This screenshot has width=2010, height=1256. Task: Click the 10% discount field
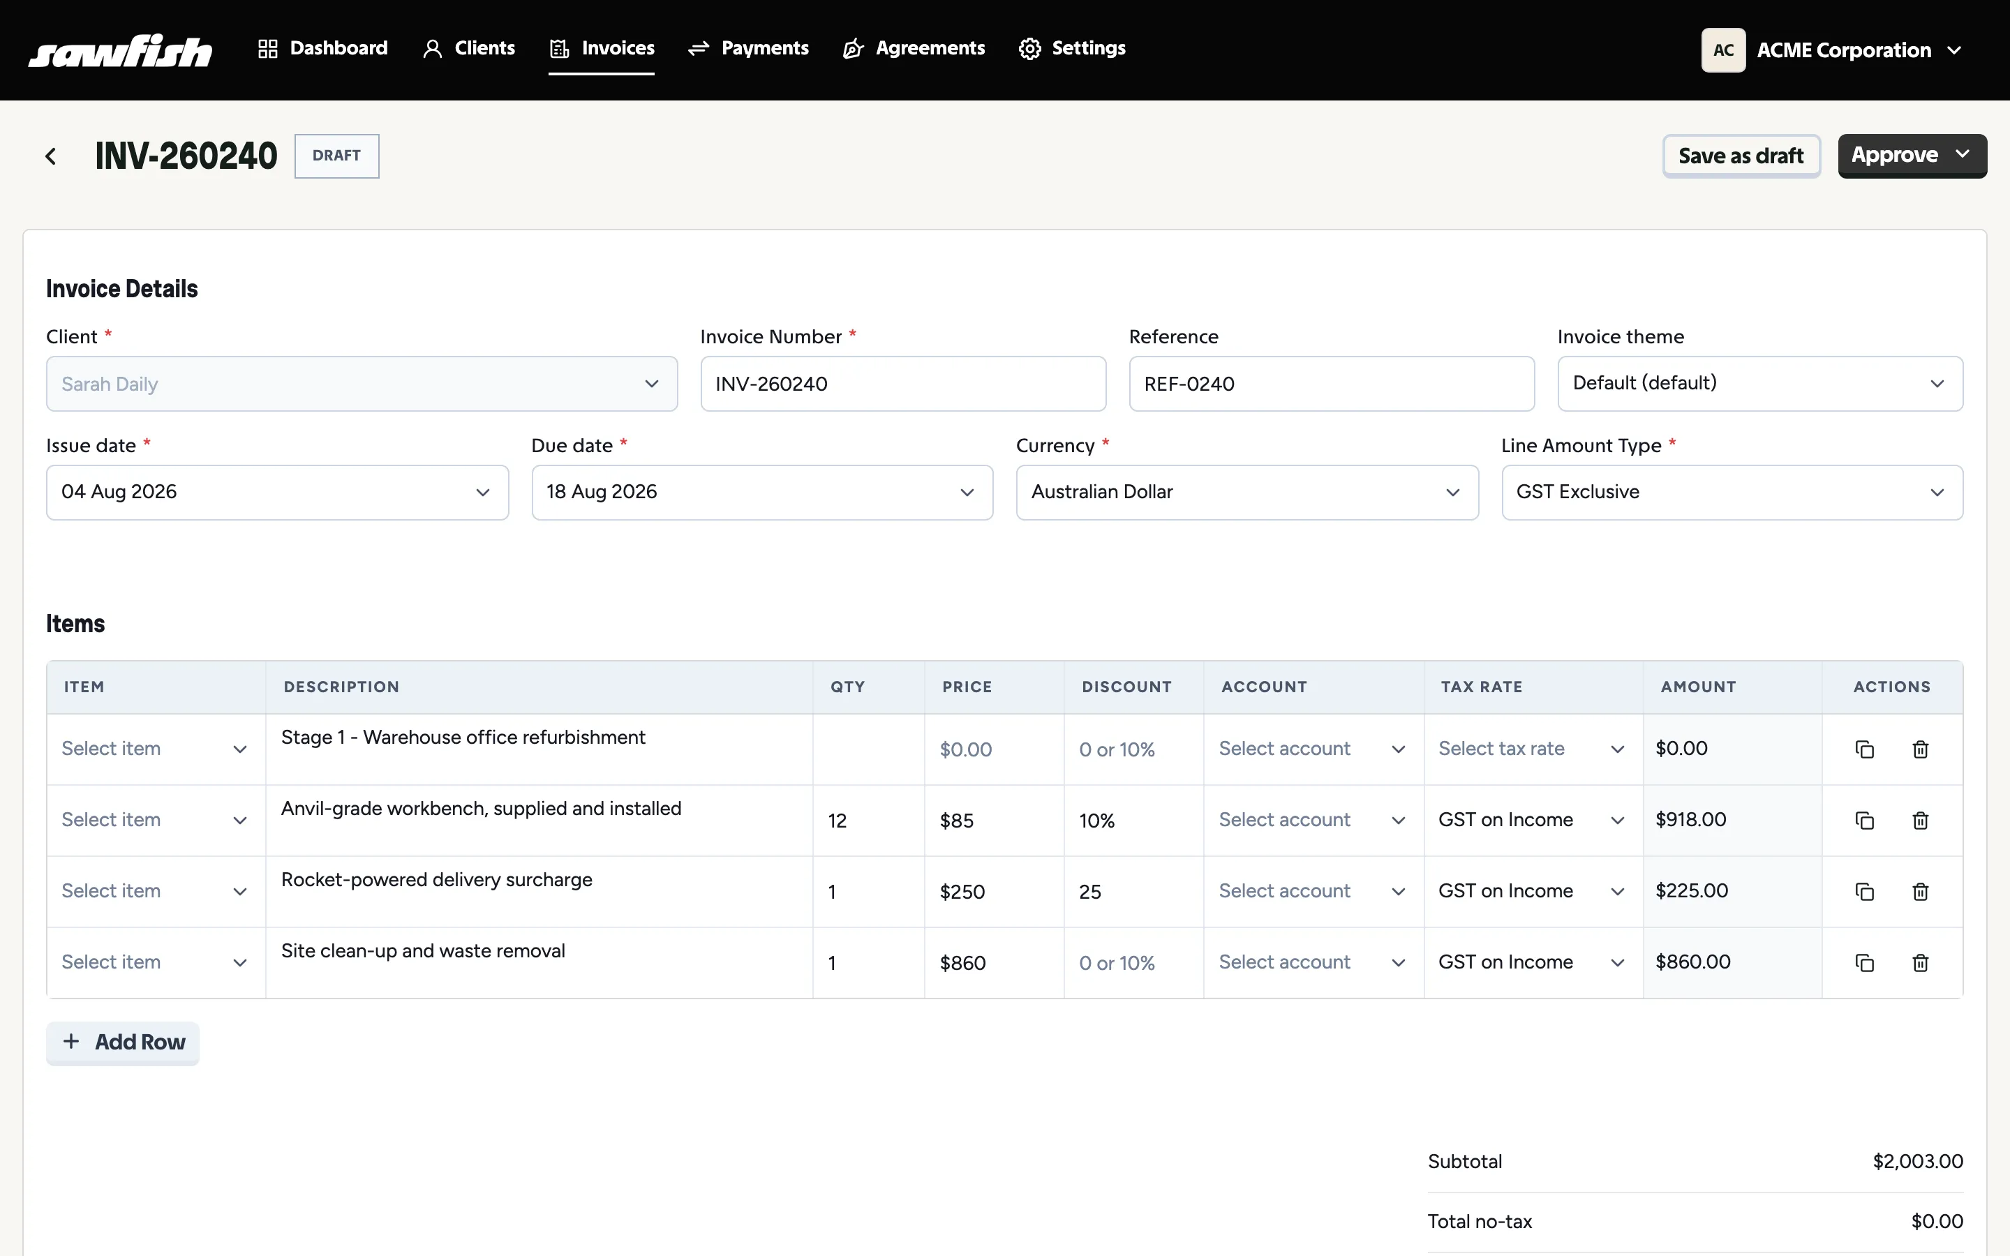coord(1133,821)
